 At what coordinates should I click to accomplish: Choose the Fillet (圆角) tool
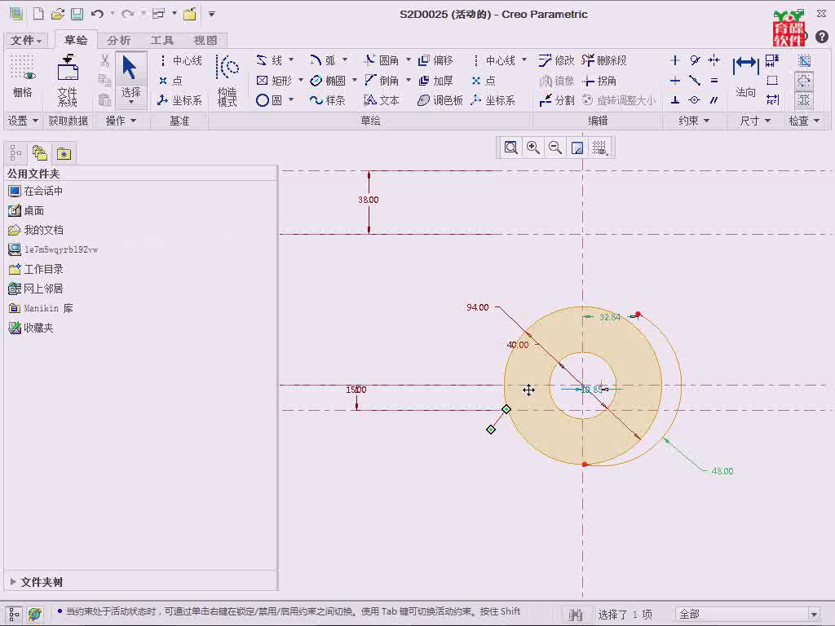[382, 60]
